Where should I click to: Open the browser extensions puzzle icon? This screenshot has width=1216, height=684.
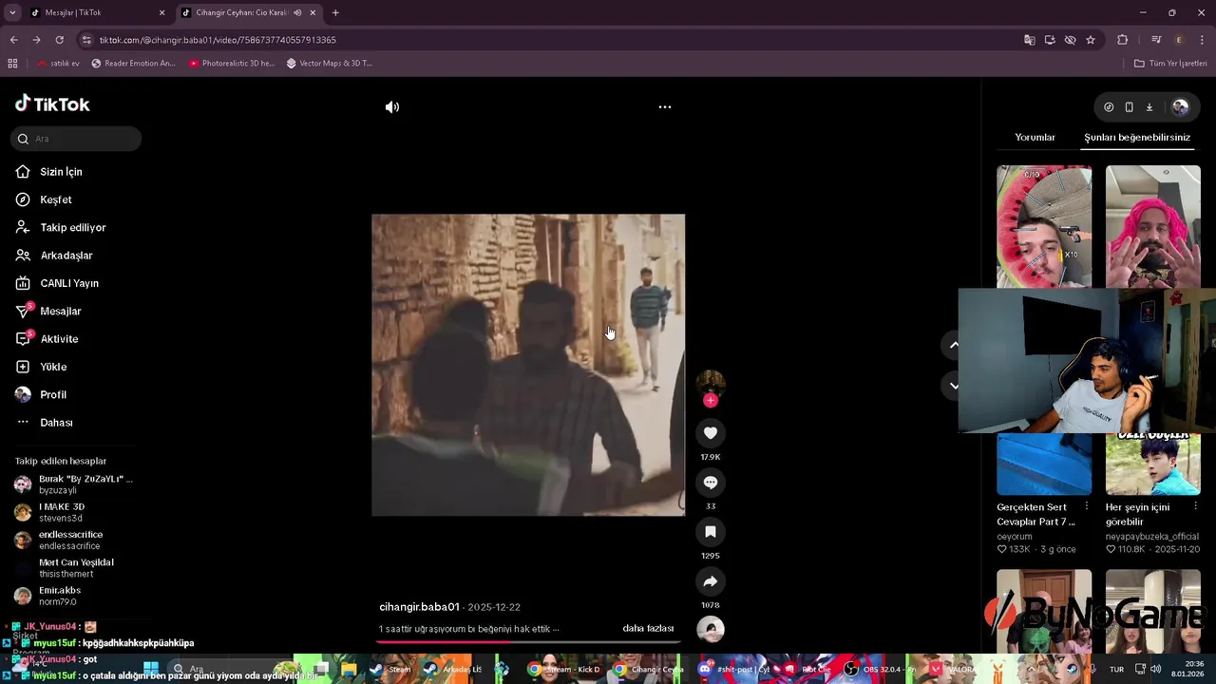tap(1122, 40)
